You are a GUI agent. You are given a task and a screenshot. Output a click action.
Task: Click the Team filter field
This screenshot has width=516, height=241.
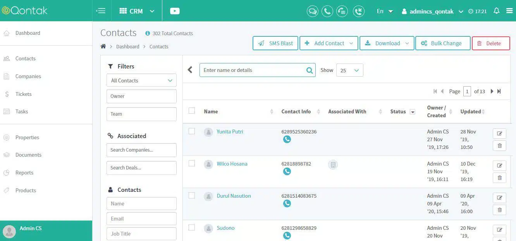click(141, 114)
